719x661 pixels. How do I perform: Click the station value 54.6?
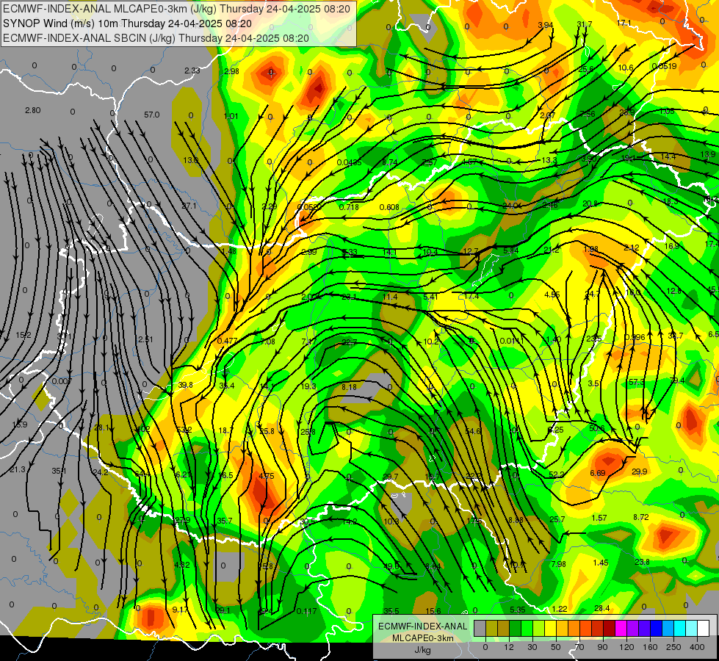tap(473, 431)
